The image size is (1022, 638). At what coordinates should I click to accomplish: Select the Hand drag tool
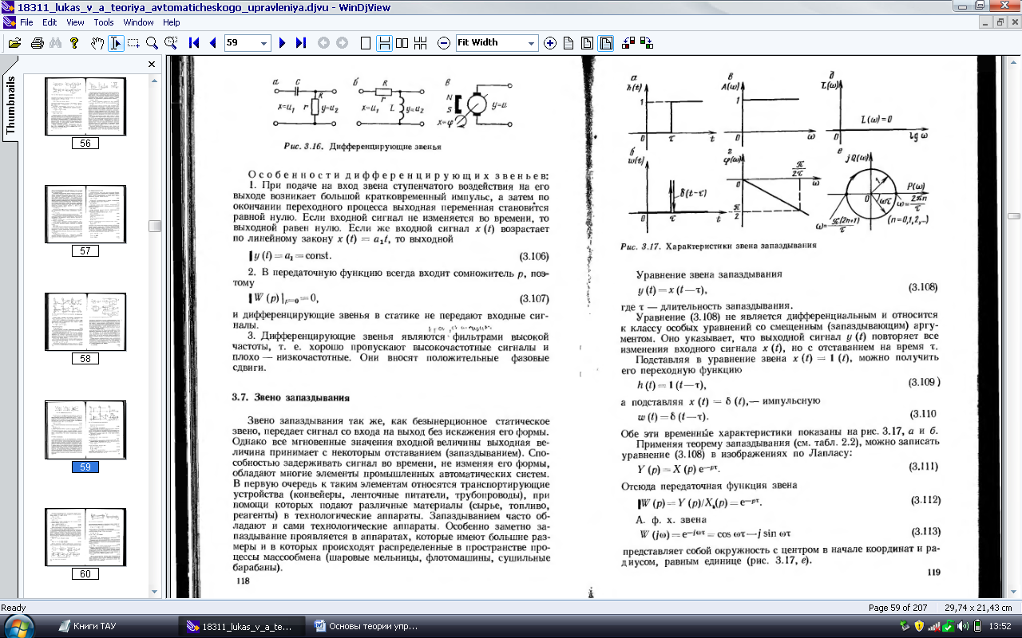(x=97, y=43)
